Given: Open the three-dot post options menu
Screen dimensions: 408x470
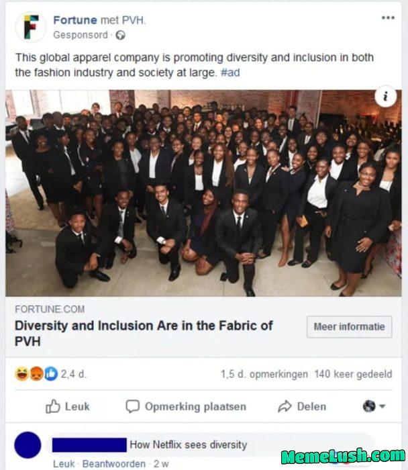Looking at the screenshot, I should pyautogui.click(x=388, y=19).
